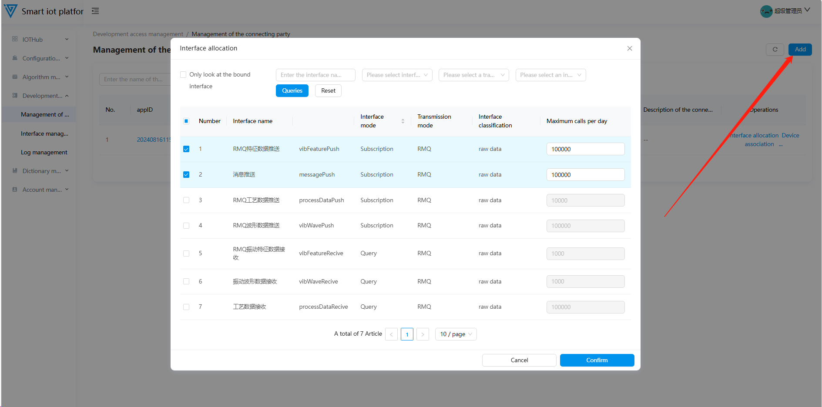This screenshot has width=822, height=407.
Task: Click the Smart iot platform logo
Action: (x=10, y=11)
